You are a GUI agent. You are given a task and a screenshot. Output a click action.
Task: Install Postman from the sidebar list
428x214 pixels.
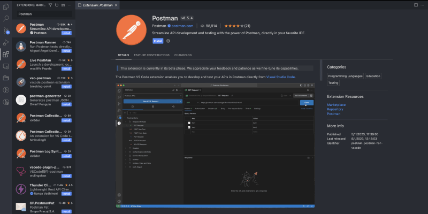(x=66, y=33)
